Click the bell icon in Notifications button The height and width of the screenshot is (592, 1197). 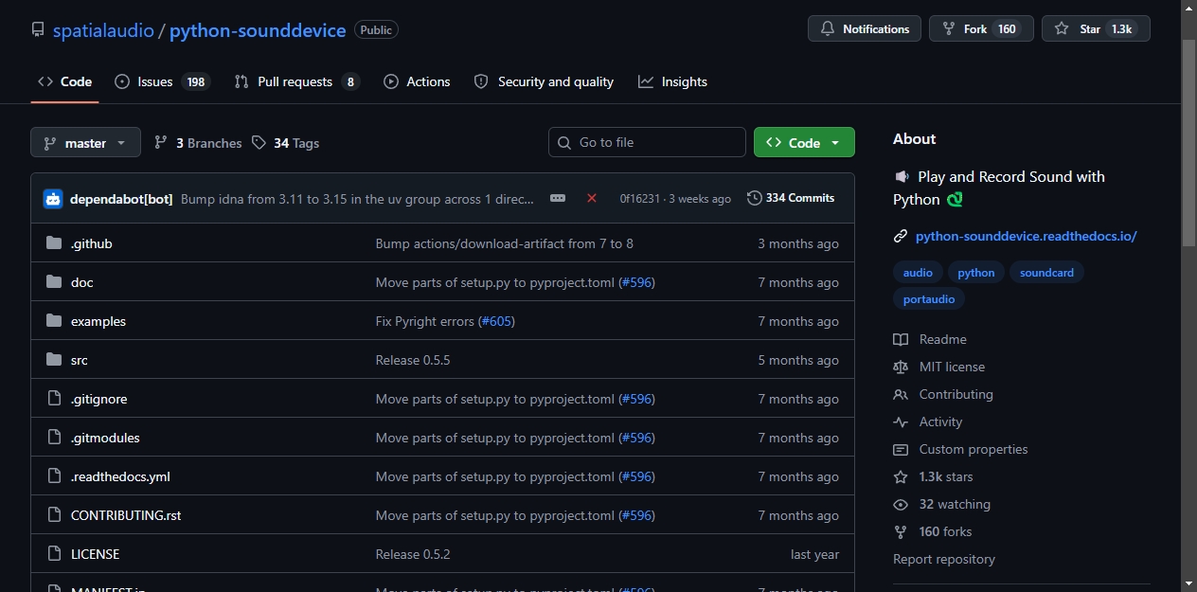click(x=828, y=29)
